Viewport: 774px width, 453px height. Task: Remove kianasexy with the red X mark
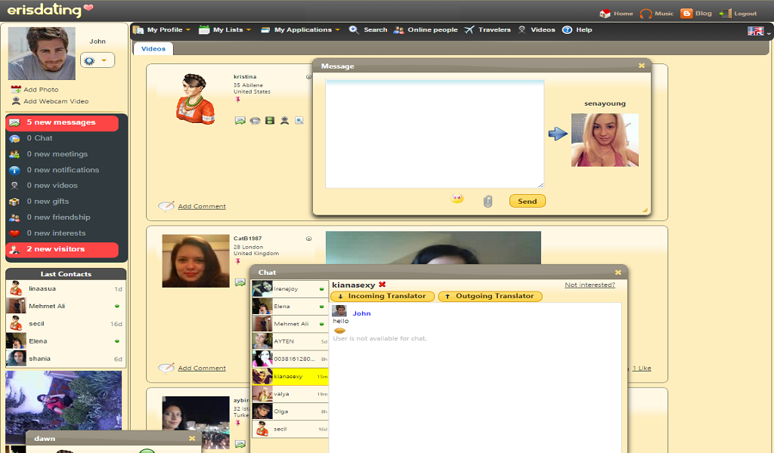pos(382,285)
